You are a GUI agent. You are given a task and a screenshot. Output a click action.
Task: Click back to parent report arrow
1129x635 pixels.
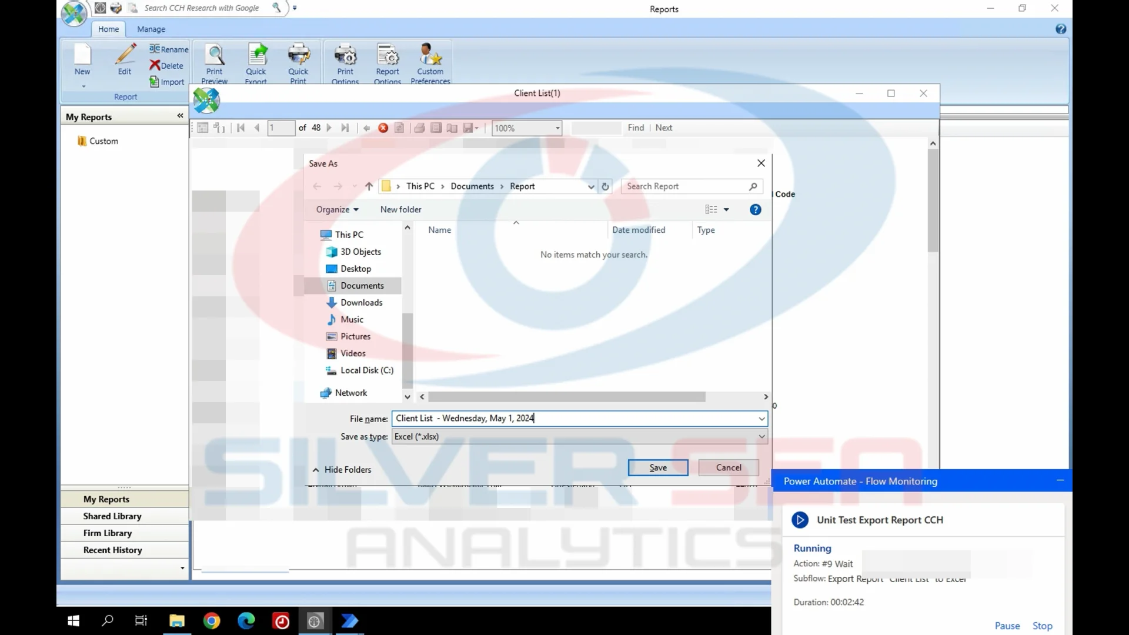pyautogui.click(x=367, y=128)
